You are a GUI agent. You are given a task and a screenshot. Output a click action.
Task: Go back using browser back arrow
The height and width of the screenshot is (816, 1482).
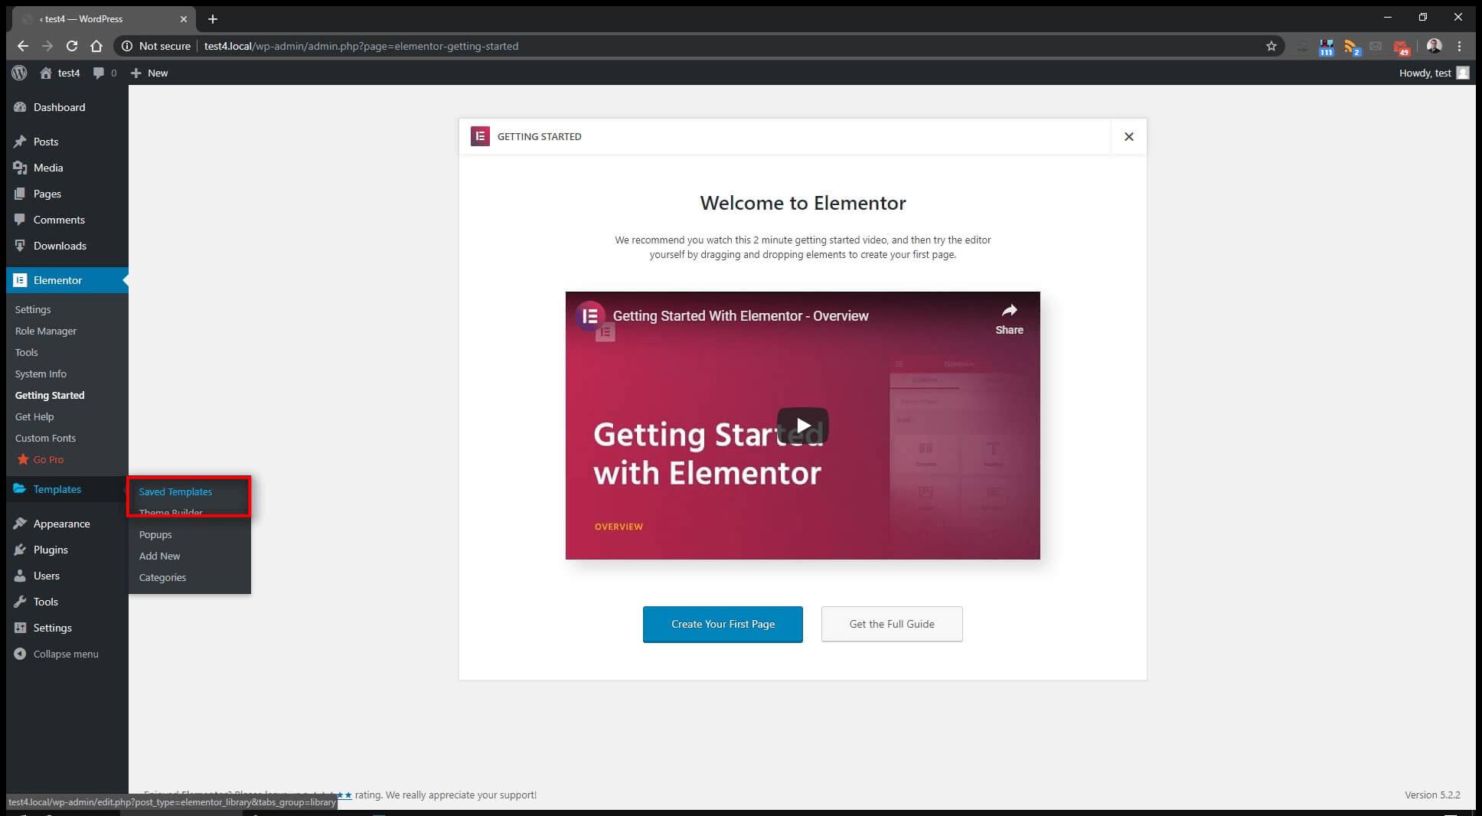(x=23, y=46)
